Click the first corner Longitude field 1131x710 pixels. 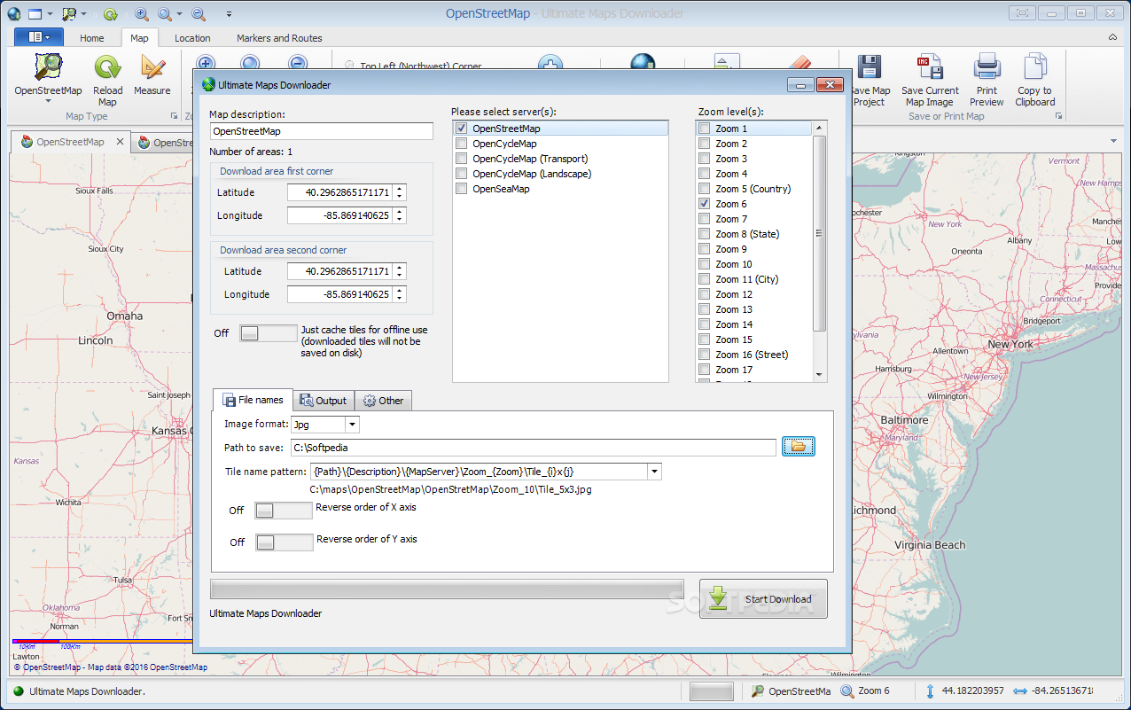point(339,215)
